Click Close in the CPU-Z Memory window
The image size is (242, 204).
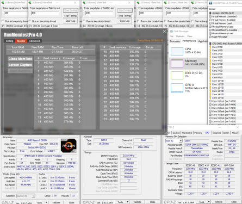click(x=152, y=202)
